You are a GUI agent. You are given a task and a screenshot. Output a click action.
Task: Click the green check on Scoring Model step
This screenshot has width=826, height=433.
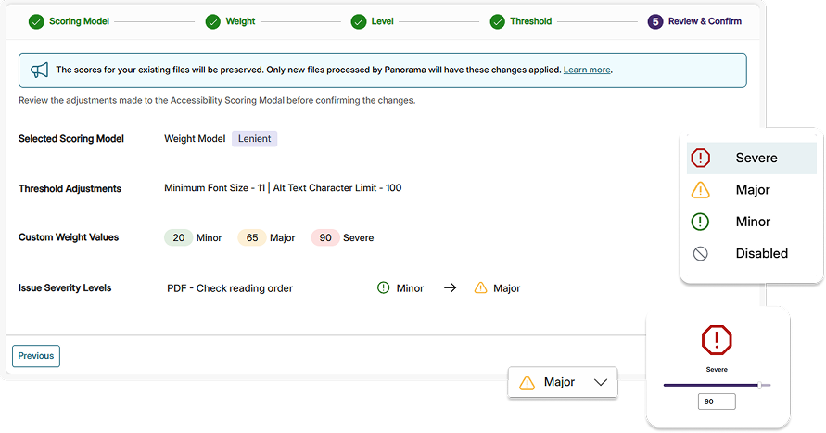[x=36, y=21]
